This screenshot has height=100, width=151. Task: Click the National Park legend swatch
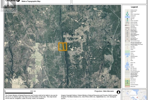click(x=127, y=83)
